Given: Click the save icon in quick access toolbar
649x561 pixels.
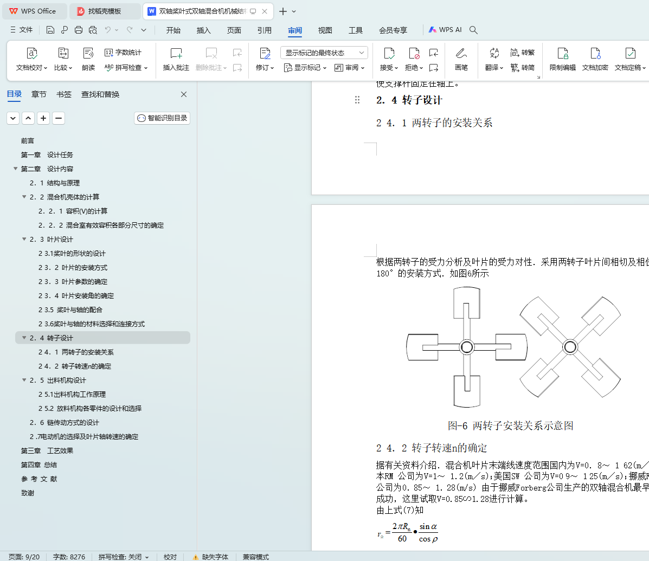Looking at the screenshot, I should [x=50, y=30].
